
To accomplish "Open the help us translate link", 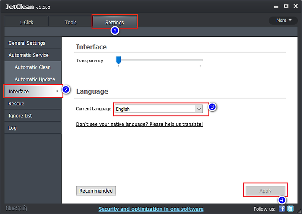I will [139, 124].
